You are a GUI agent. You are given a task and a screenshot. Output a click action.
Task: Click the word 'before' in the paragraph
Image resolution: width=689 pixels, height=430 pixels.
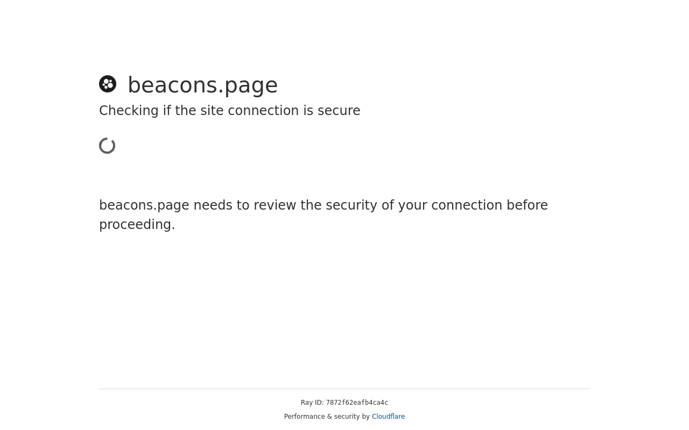coord(527,205)
